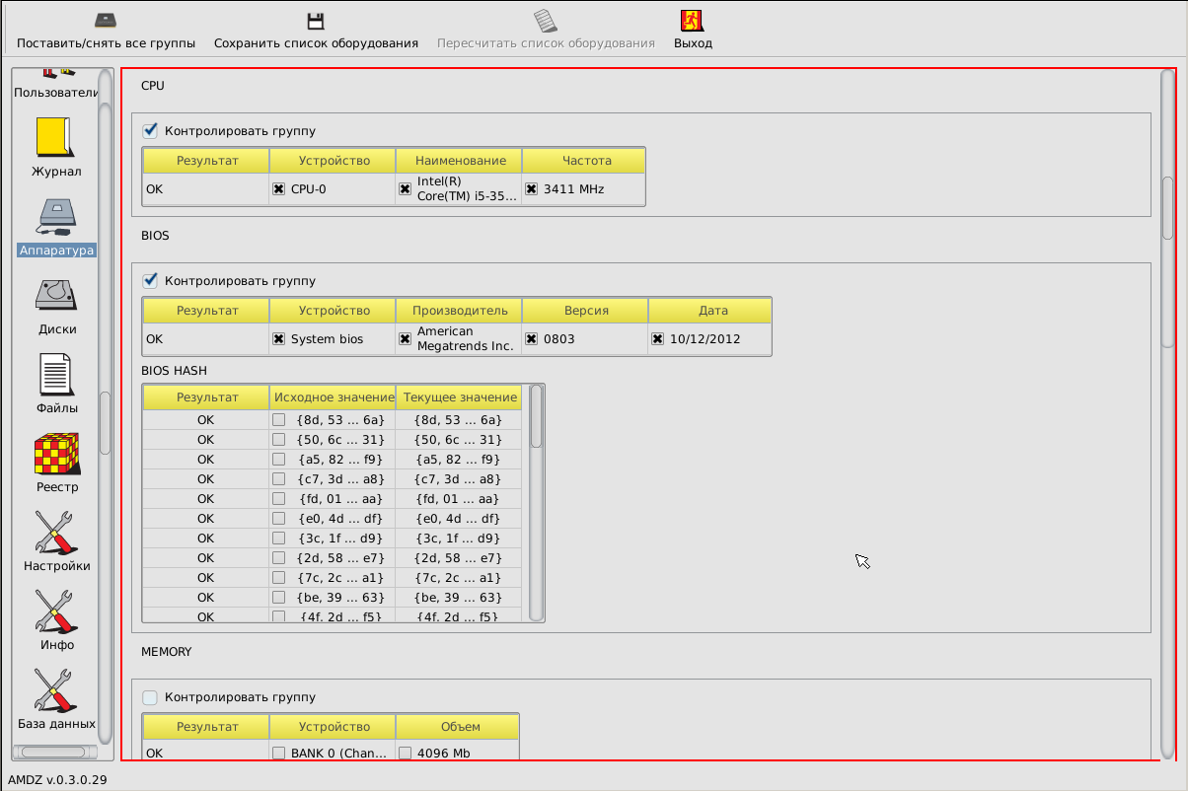Image resolution: width=1188 pixels, height=791 pixels.
Task: Check the {fd, 01 ... aa} hash checkbox
Action: pyautogui.click(x=279, y=498)
